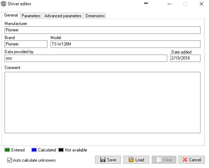Click the Model field with TS-W126M
This screenshot has width=210, height=168.
point(126,44)
